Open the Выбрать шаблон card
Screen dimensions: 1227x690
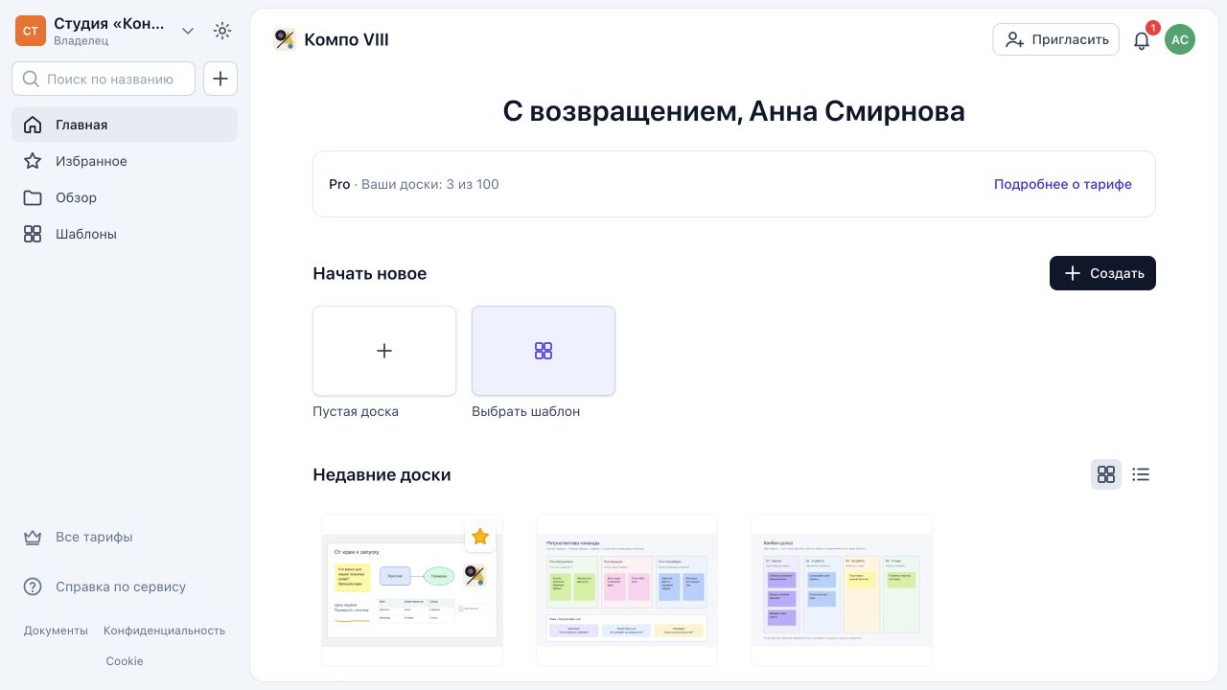544,351
